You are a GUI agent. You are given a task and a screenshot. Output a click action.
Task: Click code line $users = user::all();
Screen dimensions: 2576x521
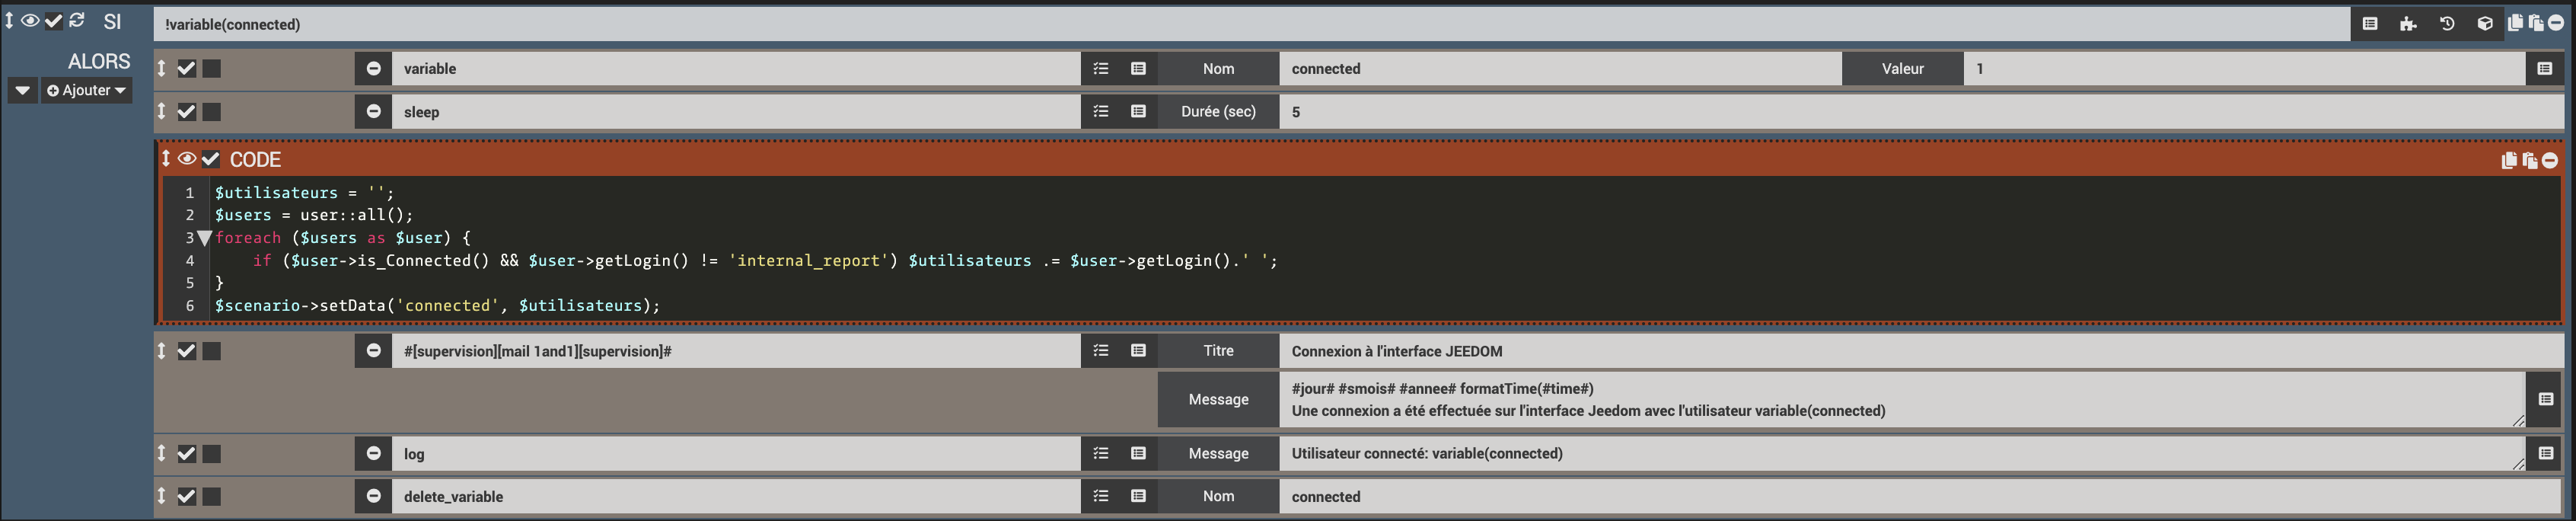tap(314, 215)
